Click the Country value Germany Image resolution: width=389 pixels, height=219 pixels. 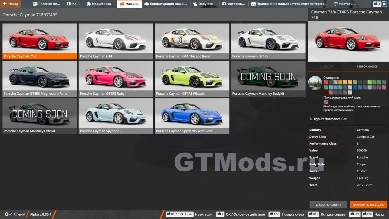(x=363, y=130)
